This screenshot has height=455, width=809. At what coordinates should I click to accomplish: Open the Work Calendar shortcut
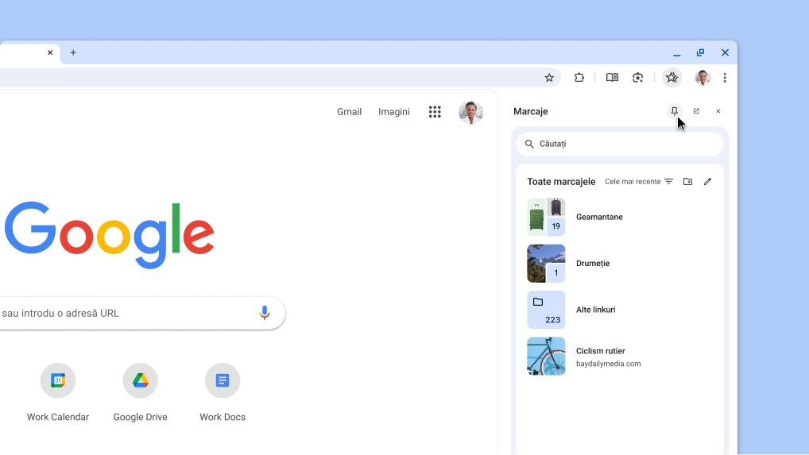point(58,392)
